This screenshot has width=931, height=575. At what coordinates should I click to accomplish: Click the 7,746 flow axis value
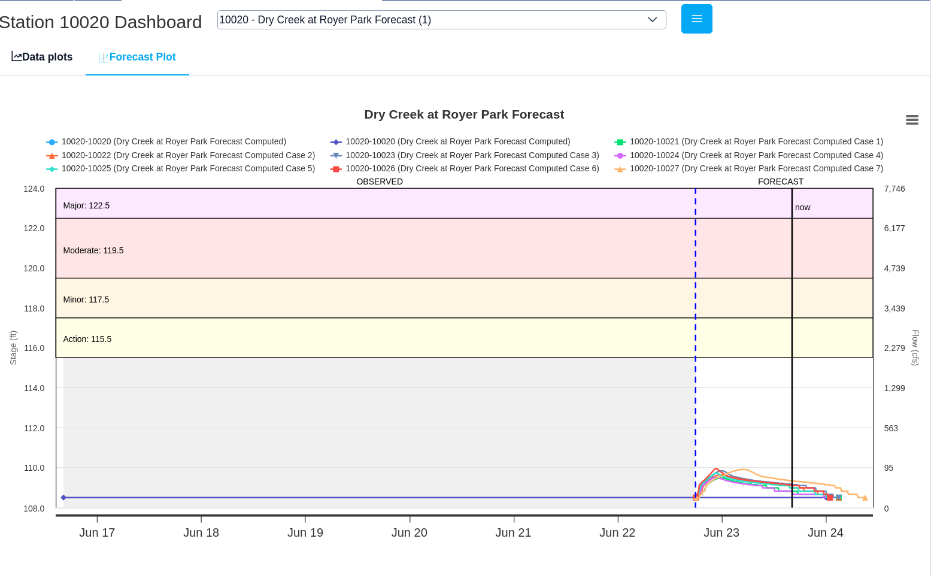tap(894, 189)
